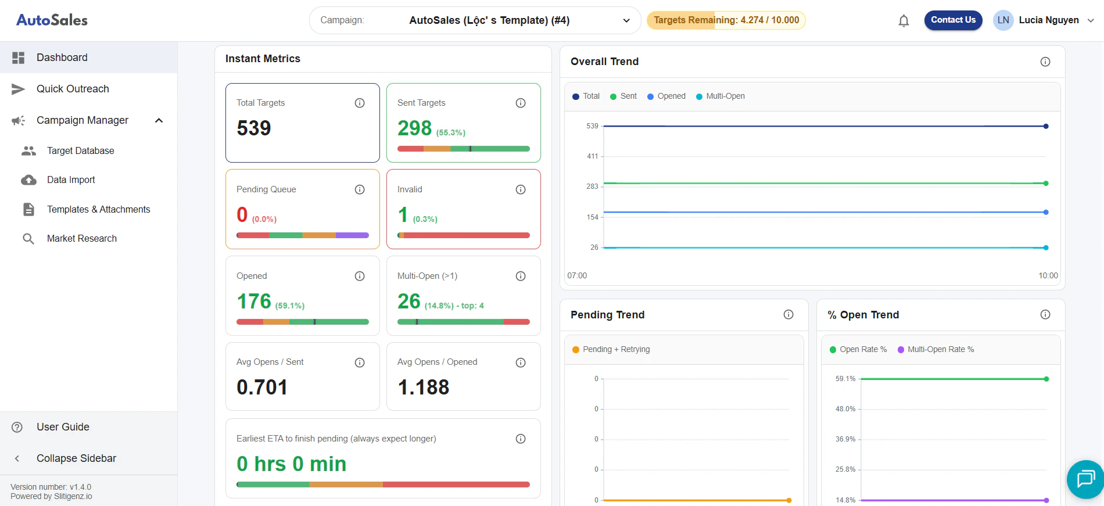
Task: Click the 0 hrs 0 min ETA value
Action: [x=292, y=464]
